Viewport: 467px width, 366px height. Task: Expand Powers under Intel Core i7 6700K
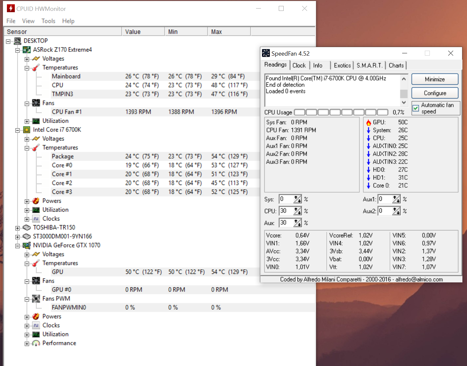point(27,201)
